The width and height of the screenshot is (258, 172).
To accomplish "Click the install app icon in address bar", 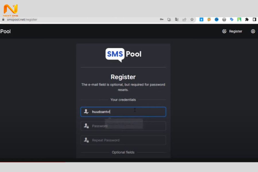I will [x=169, y=19].
